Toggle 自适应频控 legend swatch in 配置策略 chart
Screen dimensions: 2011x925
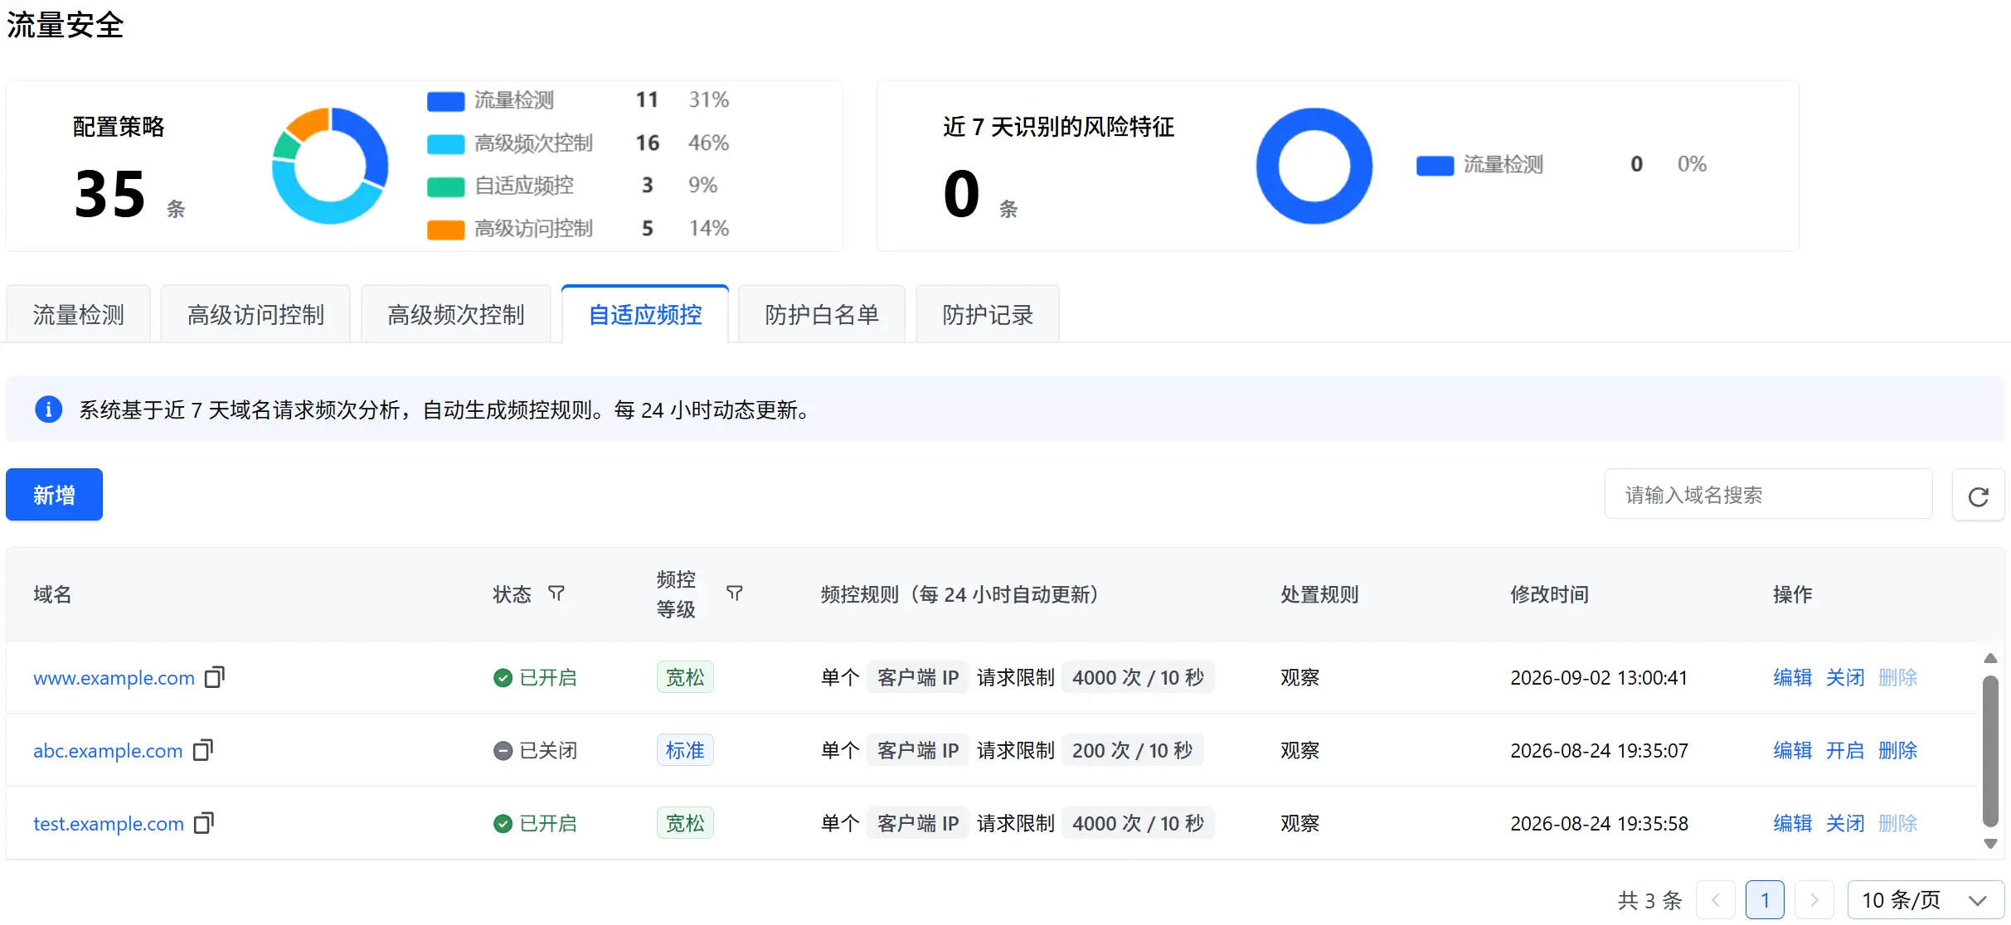445,186
